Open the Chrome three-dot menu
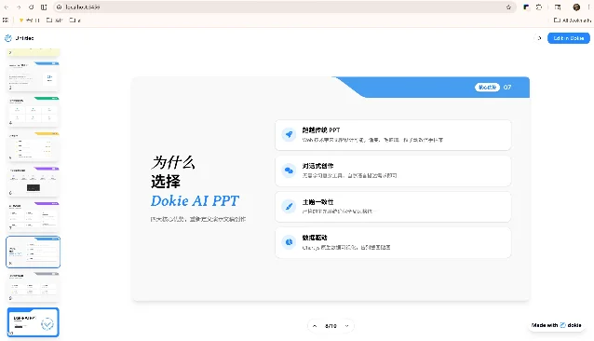The height and width of the screenshot is (341, 594). [x=589, y=7]
